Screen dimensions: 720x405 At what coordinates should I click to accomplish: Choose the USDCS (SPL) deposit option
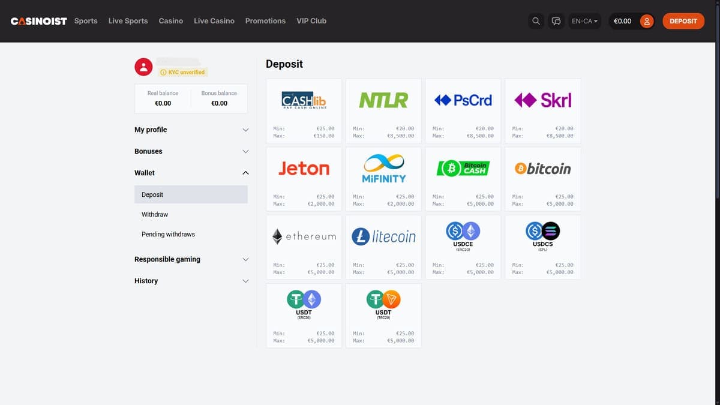542,247
